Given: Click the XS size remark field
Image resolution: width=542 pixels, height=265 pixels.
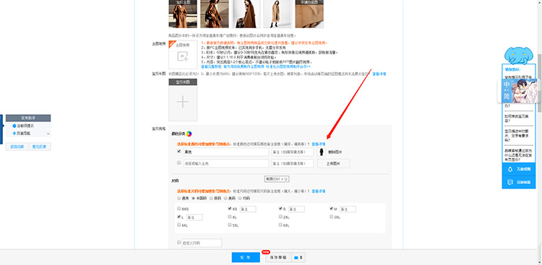Looking at the screenshot, I should (x=248, y=209).
